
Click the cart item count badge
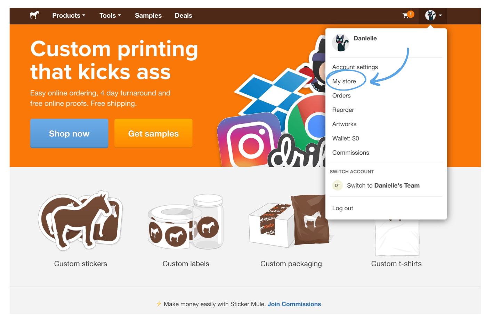pyautogui.click(x=410, y=13)
